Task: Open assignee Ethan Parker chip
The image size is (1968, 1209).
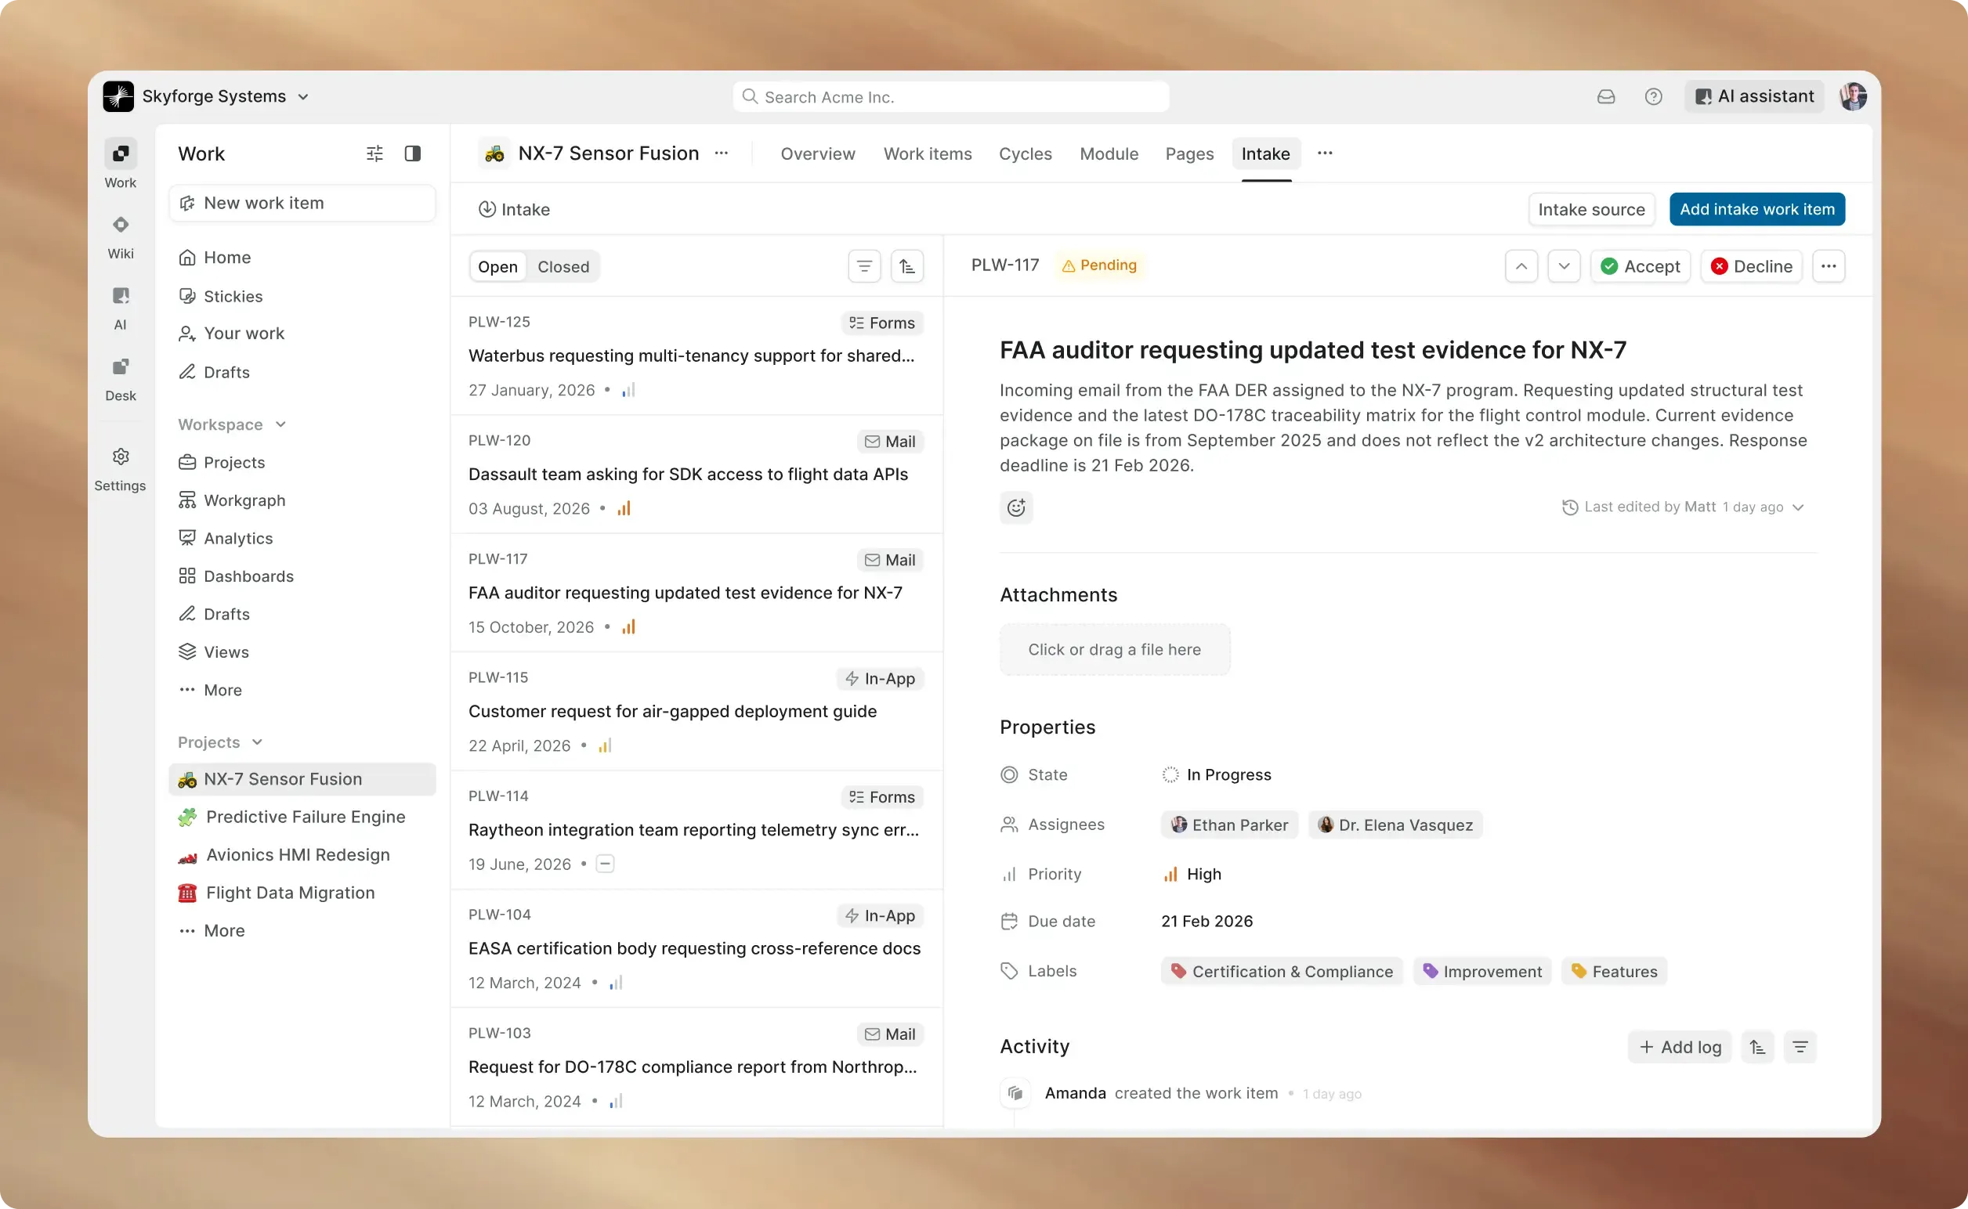Action: click(1229, 825)
